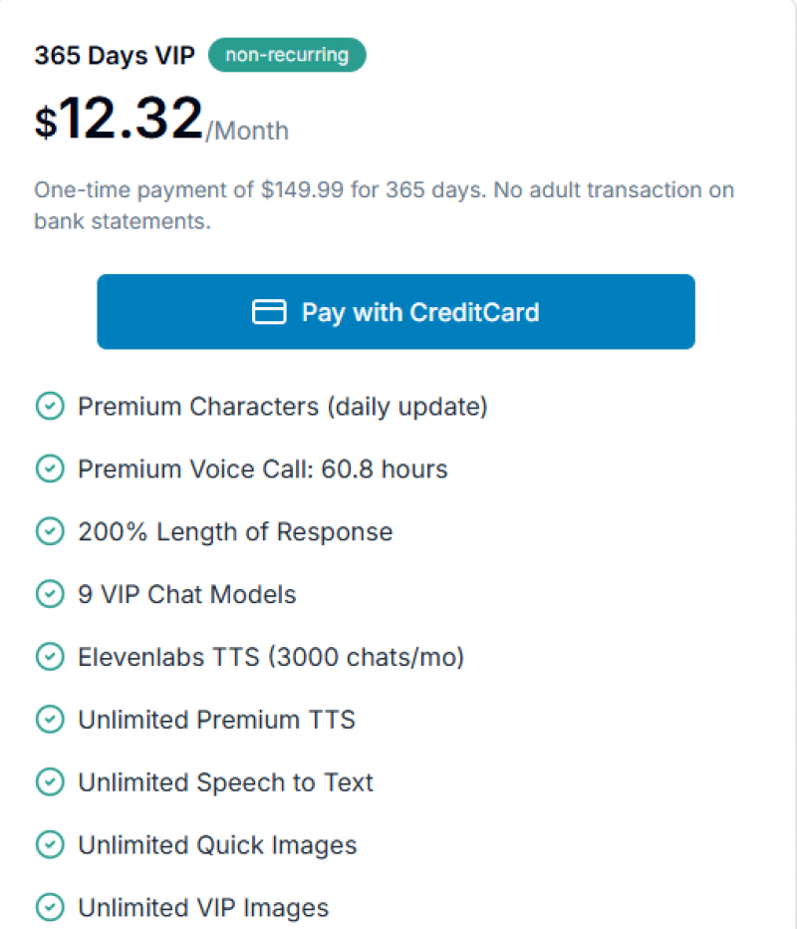Click the check icon beside Unlimited Premium TTS
This screenshot has height=929, width=797.
[x=49, y=720]
